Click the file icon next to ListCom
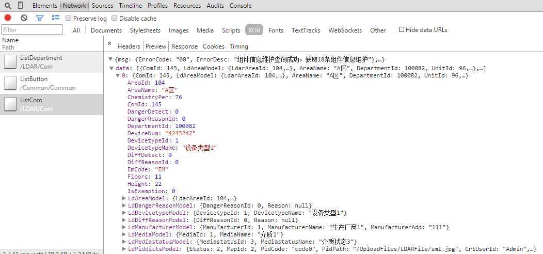 tap(10, 104)
